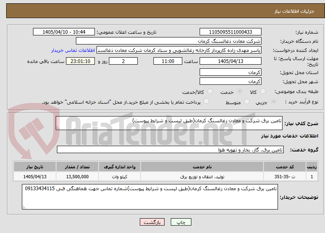Viewport: 325px width, 233px height.
Task: Click the deadline hour field 11:00
Action: [168, 61]
